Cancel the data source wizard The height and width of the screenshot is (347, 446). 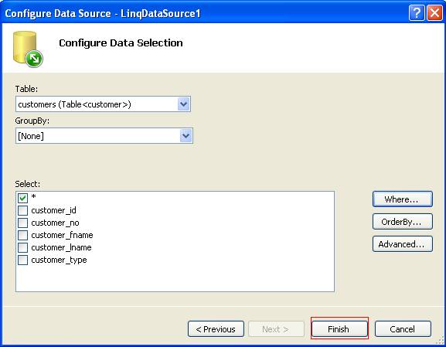[x=403, y=329]
